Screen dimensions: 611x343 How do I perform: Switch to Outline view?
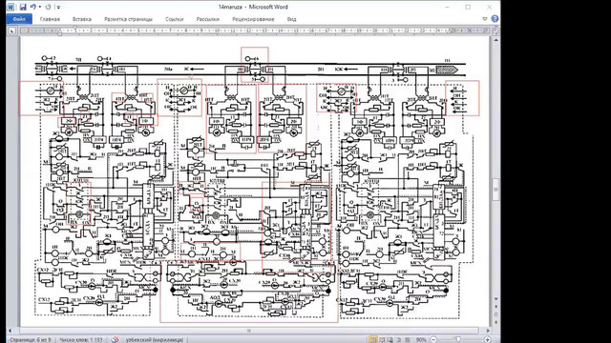[399, 339]
